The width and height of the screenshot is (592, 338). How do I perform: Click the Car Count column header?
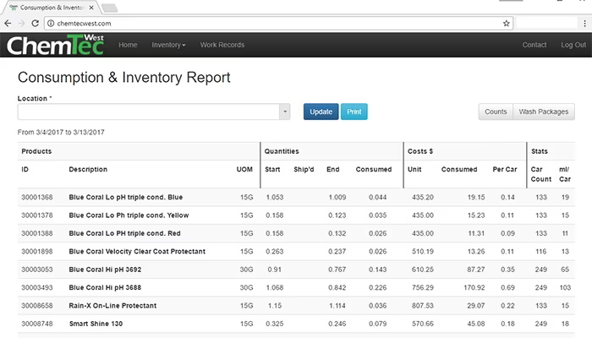click(x=541, y=174)
